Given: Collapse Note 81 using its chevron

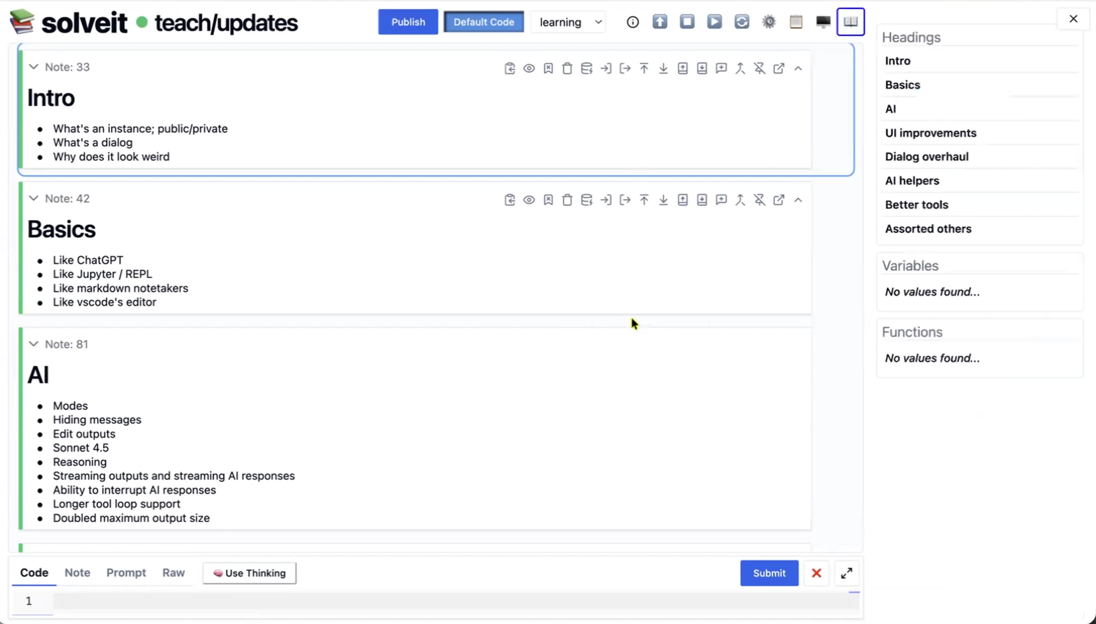Looking at the screenshot, I should 33,344.
